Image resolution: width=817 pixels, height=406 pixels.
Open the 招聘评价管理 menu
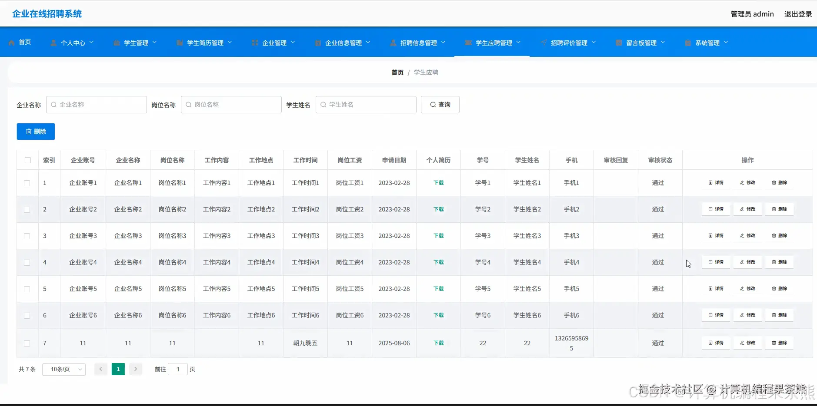[569, 43]
